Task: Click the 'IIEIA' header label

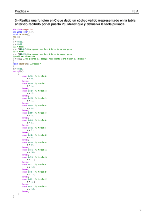Action: click(x=135, y=11)
